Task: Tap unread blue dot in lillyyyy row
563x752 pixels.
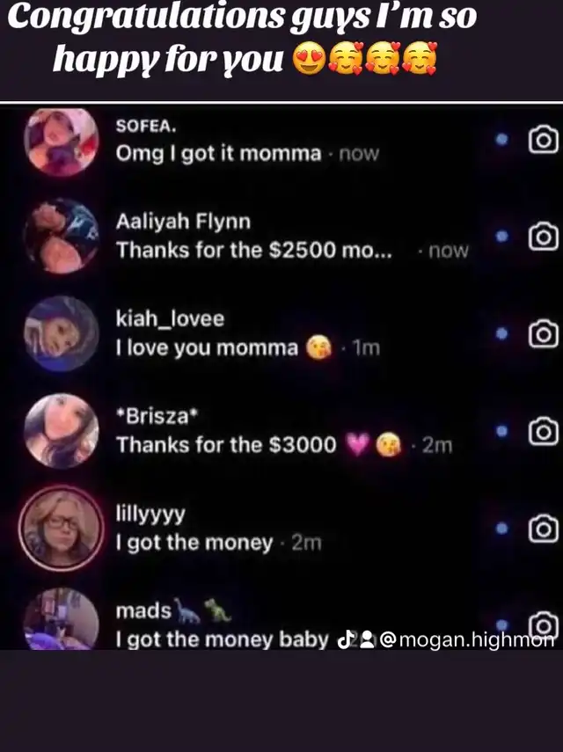Action: click(501, 529)
